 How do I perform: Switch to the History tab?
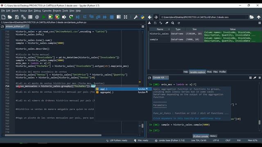213,136
